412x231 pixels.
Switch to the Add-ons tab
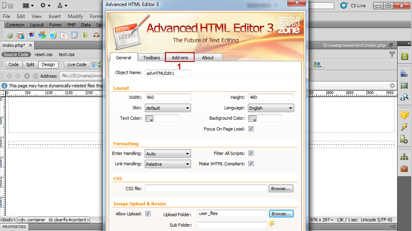point(180,57)
